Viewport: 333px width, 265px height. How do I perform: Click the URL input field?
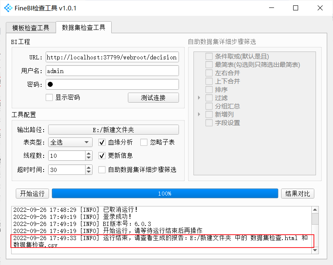coord(112,57)
